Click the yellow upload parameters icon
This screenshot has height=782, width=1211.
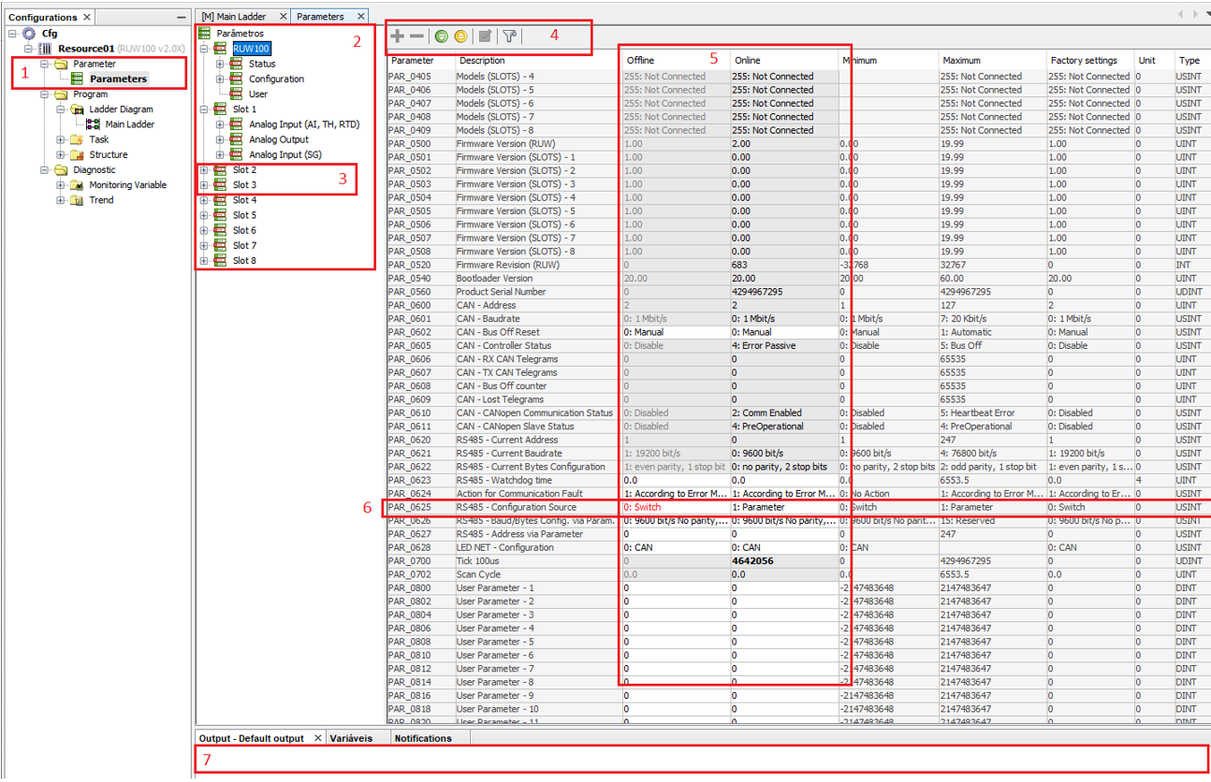coord(460,36)
